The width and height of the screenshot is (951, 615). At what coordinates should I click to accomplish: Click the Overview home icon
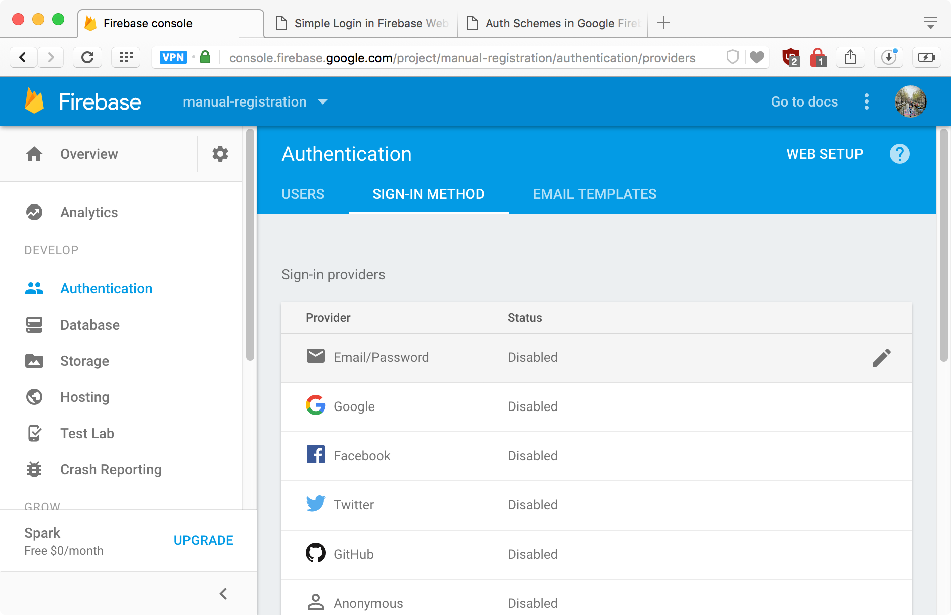click(34, 154)
